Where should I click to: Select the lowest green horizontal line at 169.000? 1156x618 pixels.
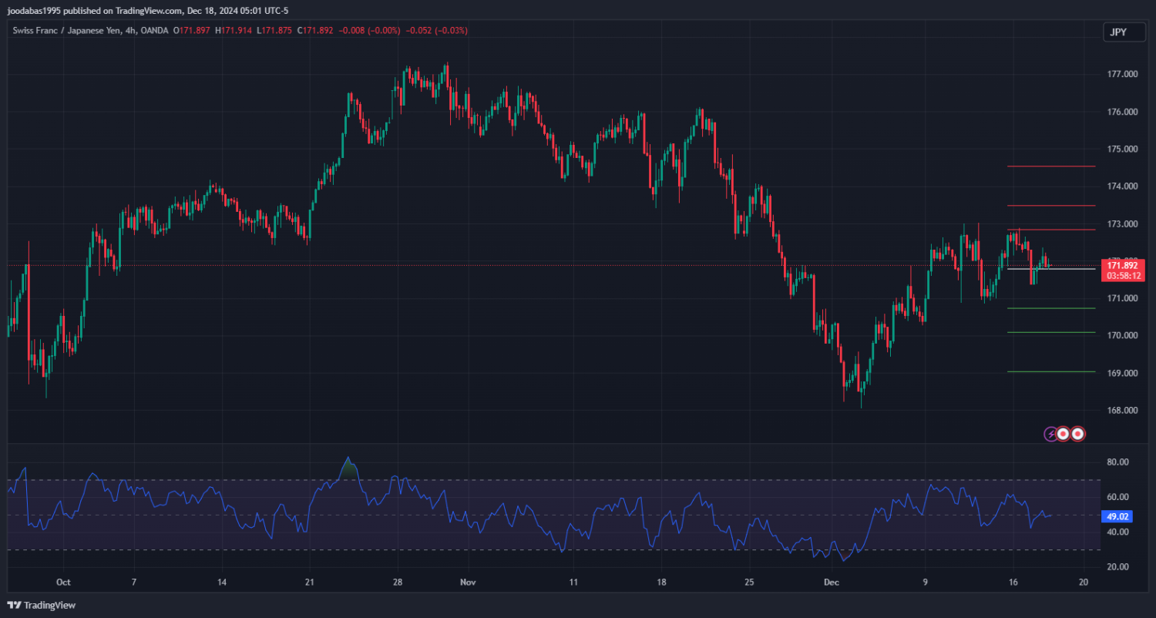point(1051,371)
